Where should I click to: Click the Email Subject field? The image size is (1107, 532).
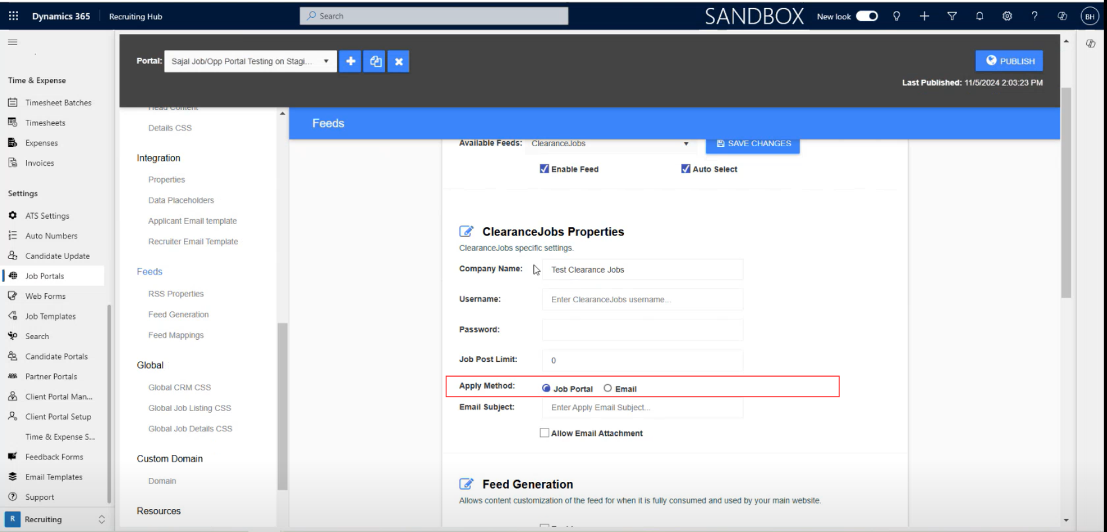click(642, 407)
